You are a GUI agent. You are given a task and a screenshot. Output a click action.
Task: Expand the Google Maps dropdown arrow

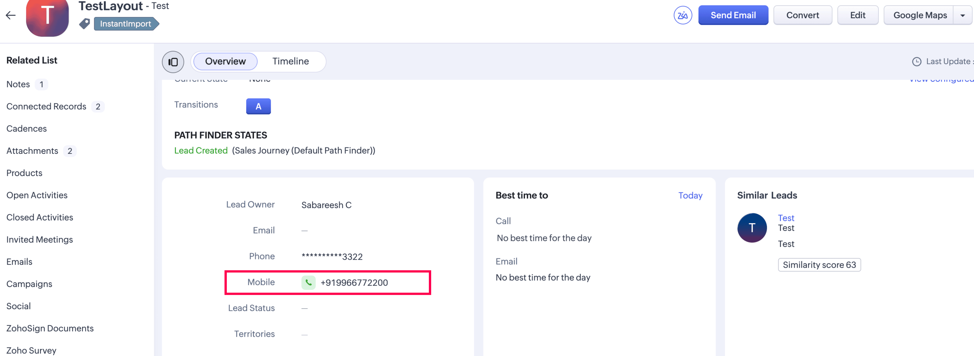click(x=962, y=16)
